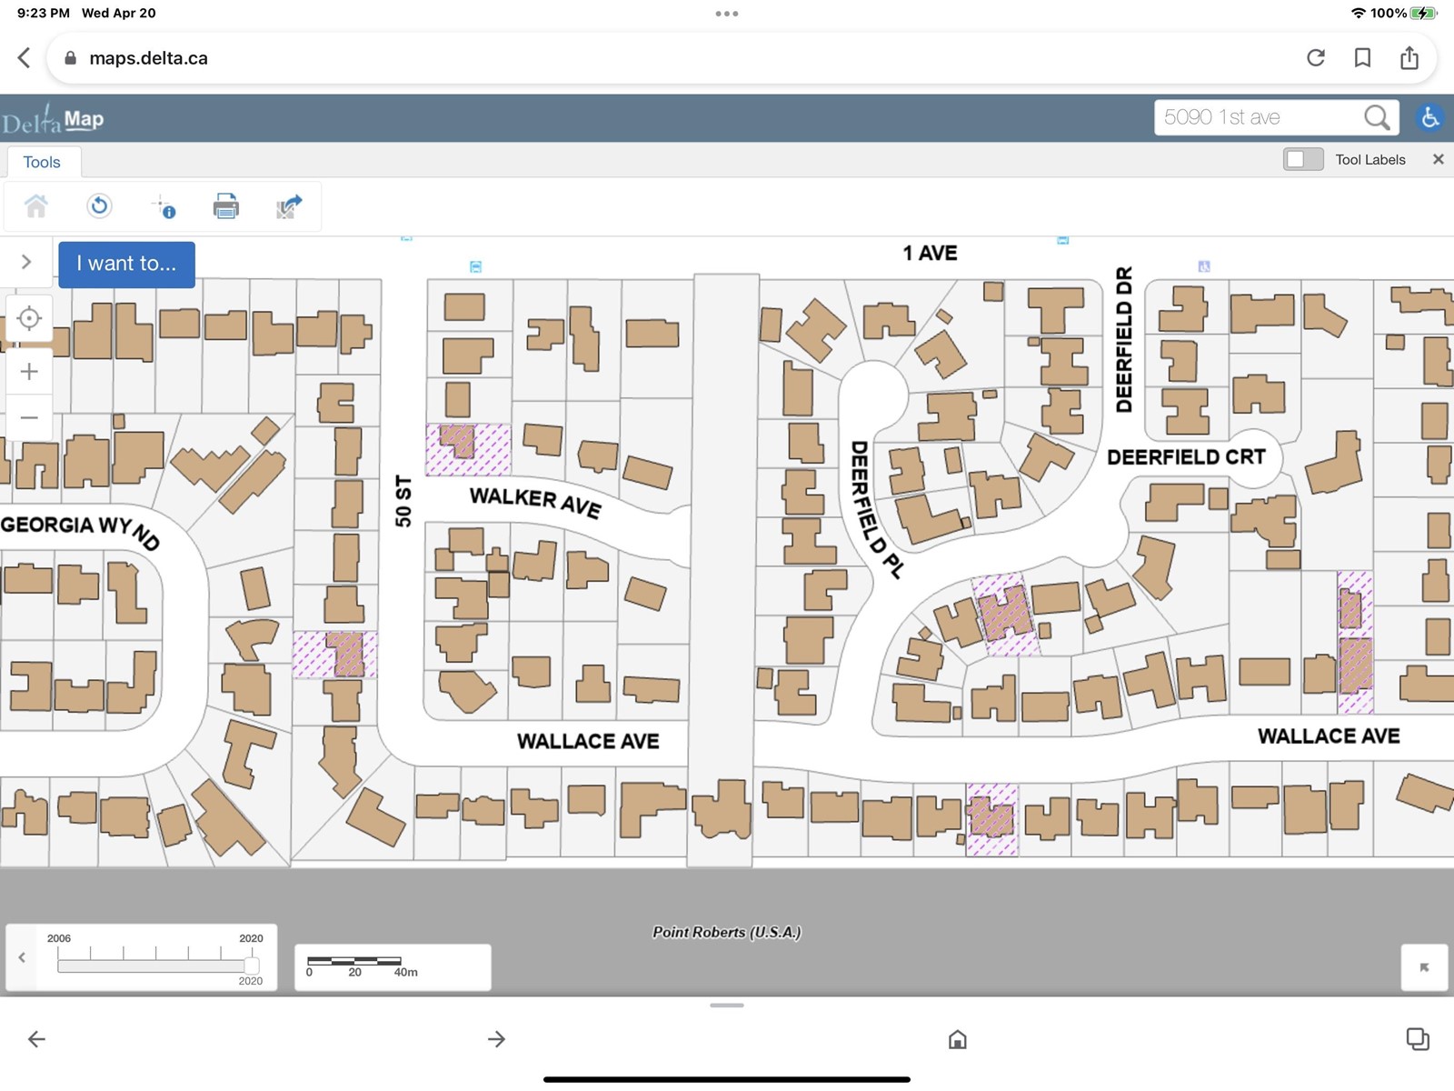Toggle the Tool Labels switch
1454x1091 pixels.
point(1303,160)
